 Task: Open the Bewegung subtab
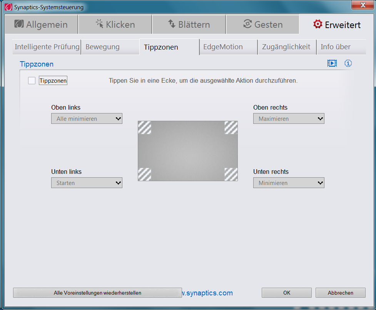click(110, 47)
